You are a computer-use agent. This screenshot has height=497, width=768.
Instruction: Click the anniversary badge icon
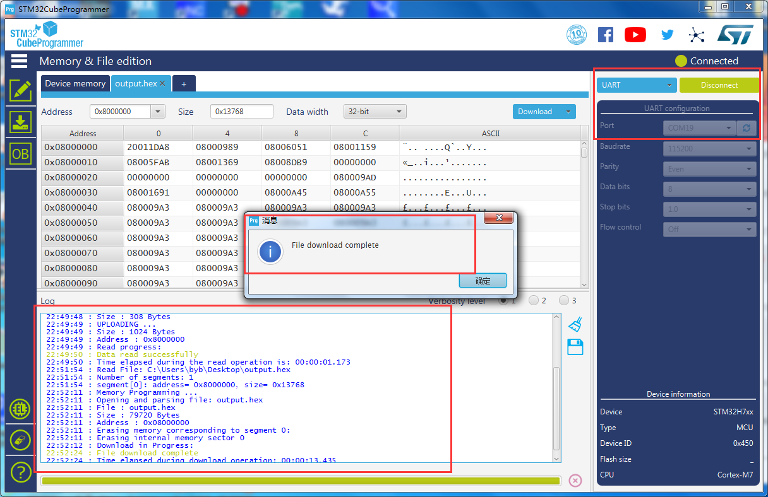[x=577, y=35]
